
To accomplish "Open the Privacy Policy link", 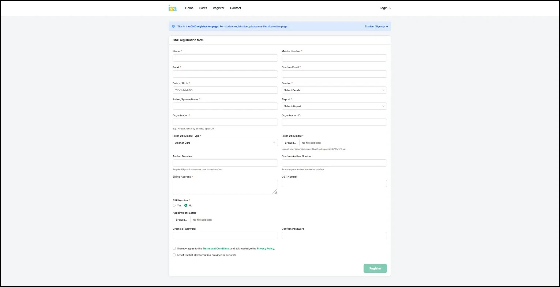I will [265, 248].
